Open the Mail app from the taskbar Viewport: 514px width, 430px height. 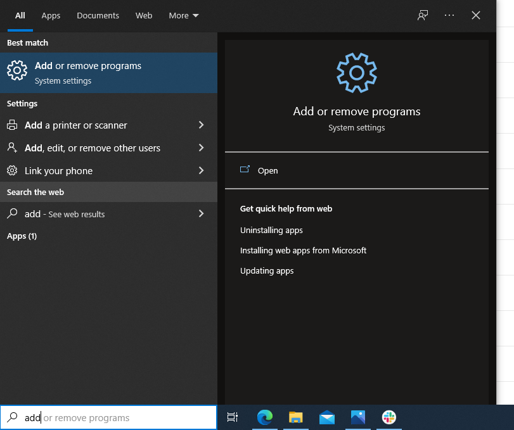pos(327,418)
